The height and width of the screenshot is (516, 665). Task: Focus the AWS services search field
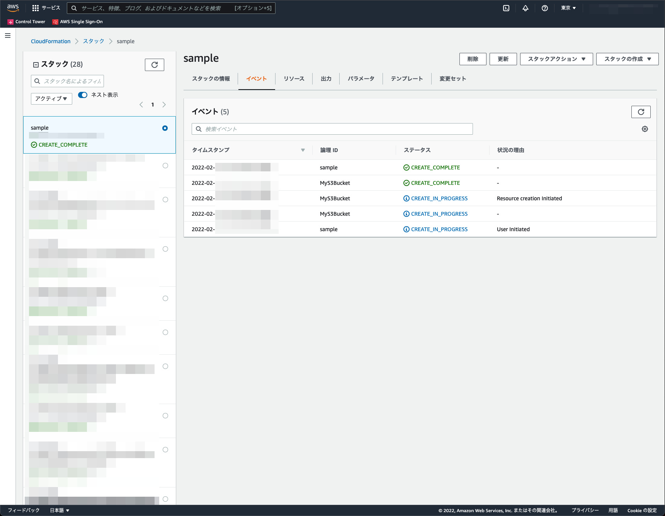click(x=171, y=8)
